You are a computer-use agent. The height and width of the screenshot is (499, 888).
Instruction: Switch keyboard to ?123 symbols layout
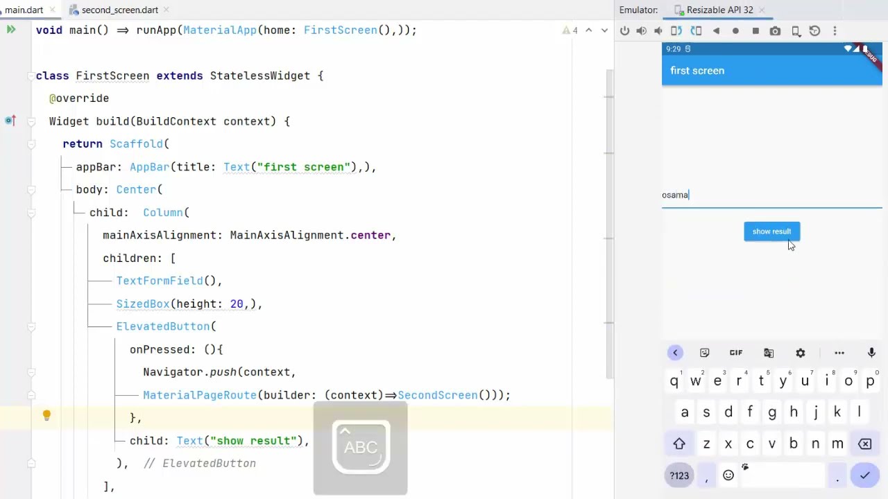click(x=679, y=475)
